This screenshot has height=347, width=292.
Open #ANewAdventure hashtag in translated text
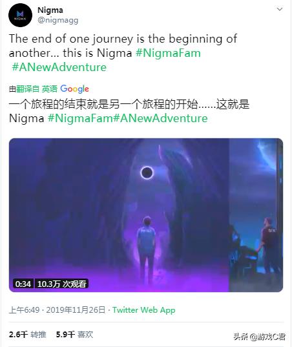[x=161, y=118]
